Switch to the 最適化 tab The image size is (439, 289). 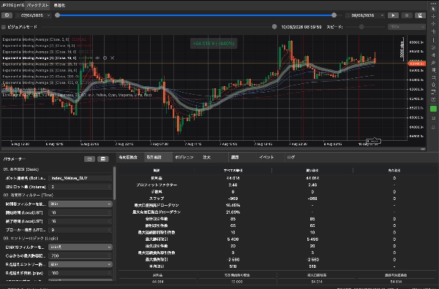(x=59, y=5)
